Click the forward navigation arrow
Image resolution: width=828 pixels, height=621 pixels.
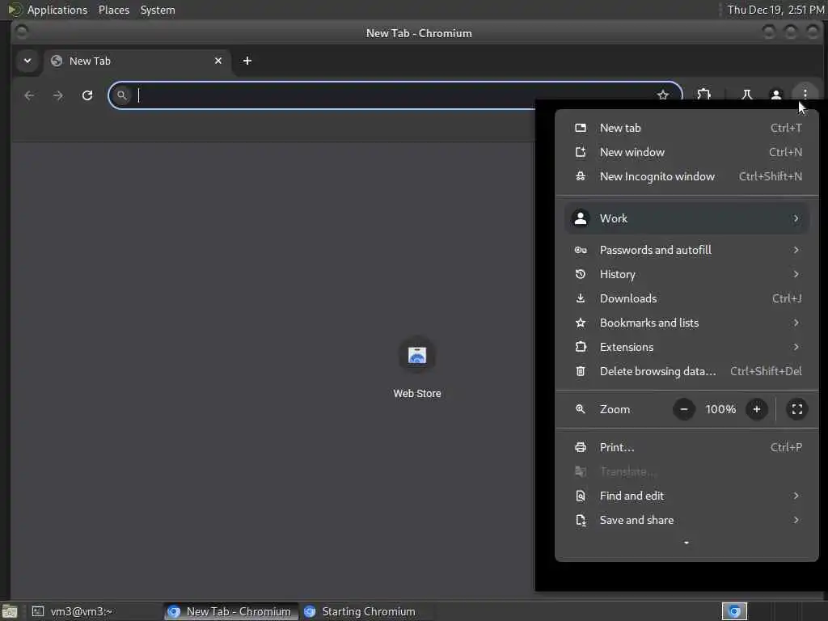(58, 95)
